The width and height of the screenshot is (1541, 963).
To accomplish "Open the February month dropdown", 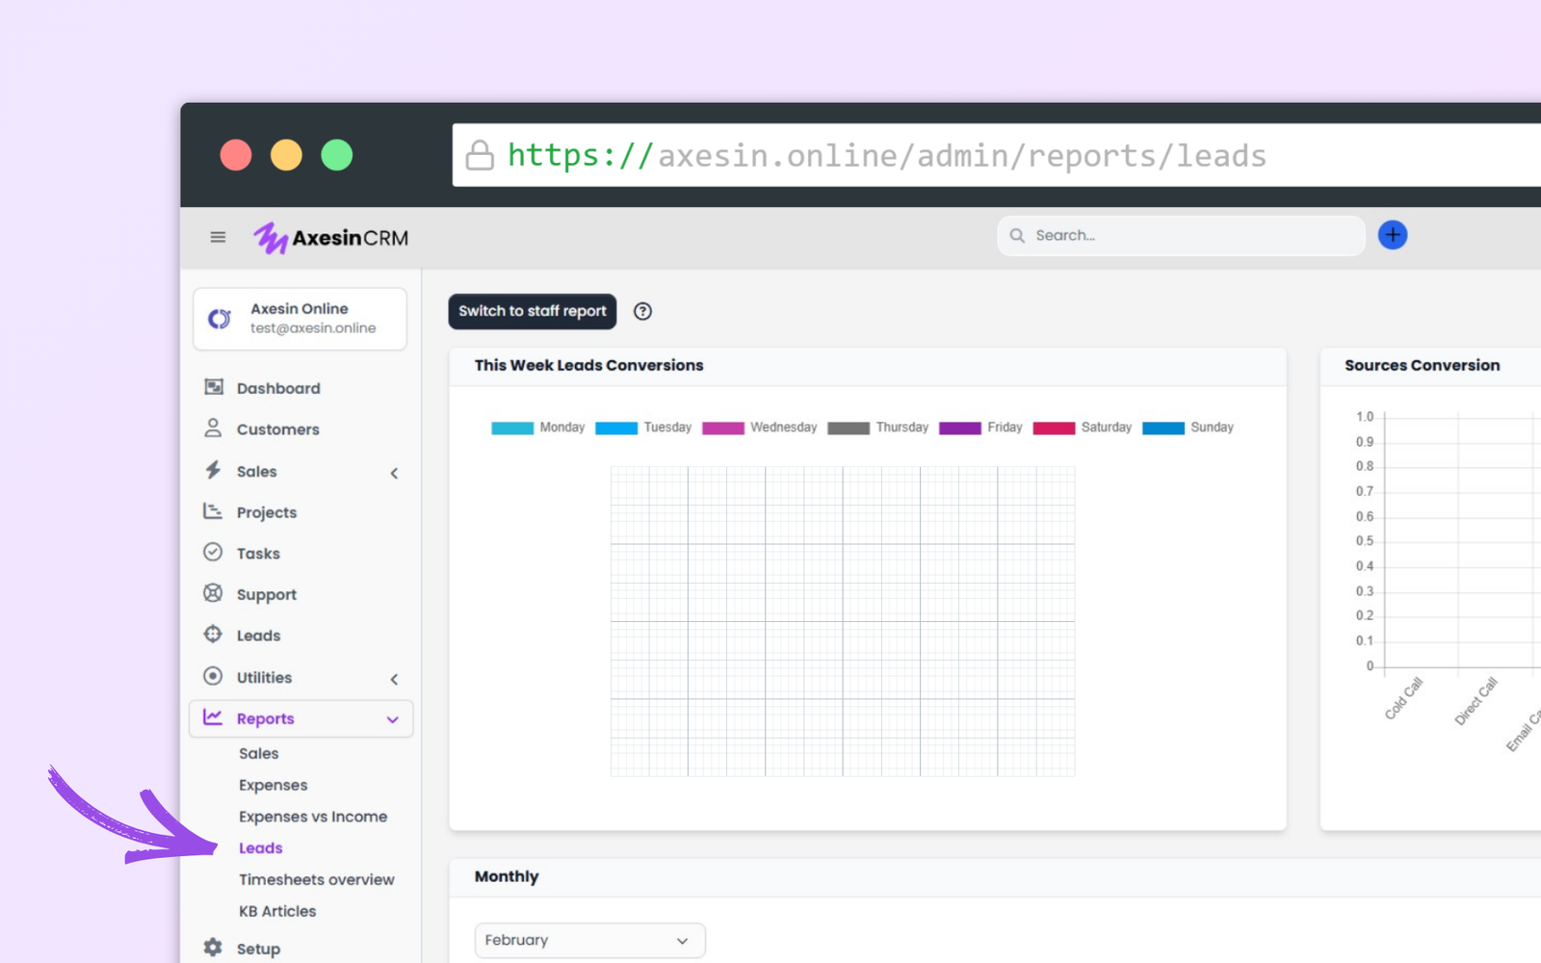I will point(589,940).
